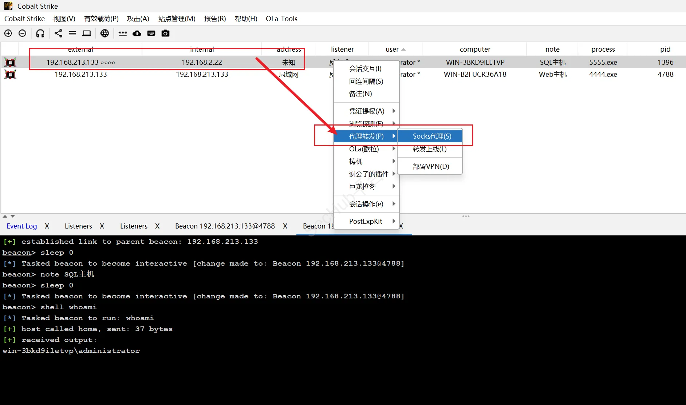Close the Beacon 192.168.213.133@4788 tab
This screenshot has height=405, width=686.
(x=285, y=226)
